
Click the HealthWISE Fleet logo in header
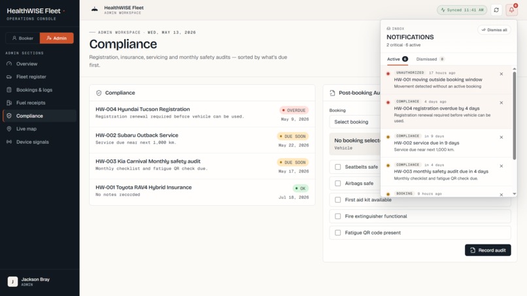pyautogui.click(x=95, y=9)
